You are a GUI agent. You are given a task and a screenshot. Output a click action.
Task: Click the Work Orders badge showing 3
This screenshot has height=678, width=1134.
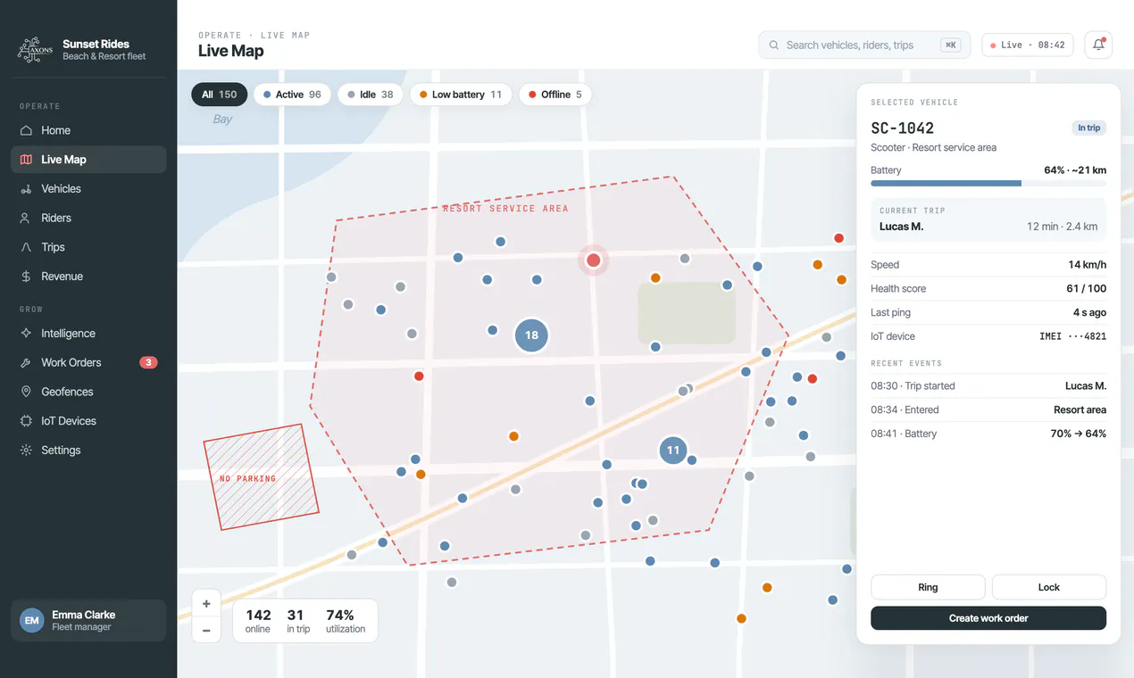pyautogui.click(x=149, y=362)
